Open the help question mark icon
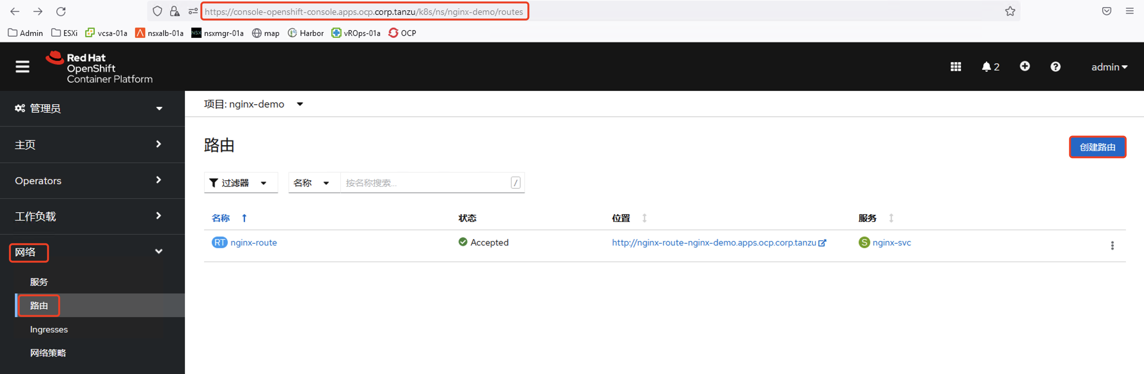This screenshot has height=374, width=1144. pos(1055,66)
